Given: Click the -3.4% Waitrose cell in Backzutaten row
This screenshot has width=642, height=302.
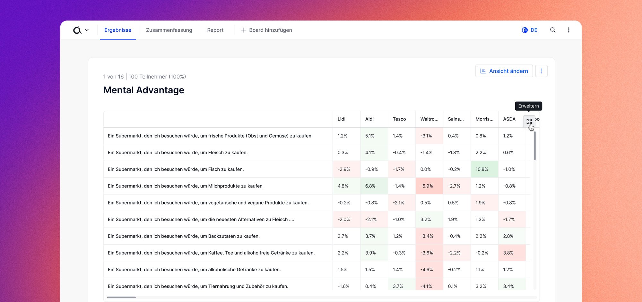Looking at the screenshot, I should pyautogui.click(x=429, y=236).
